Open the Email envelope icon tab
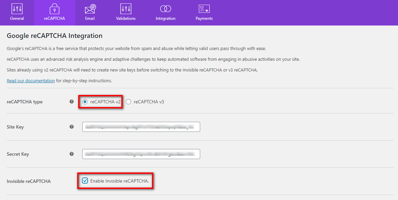The image size is (398, 200). [x=90, y=9]
